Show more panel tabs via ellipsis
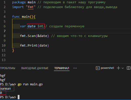This screenshot has width=131, height=100. point(75,68)
